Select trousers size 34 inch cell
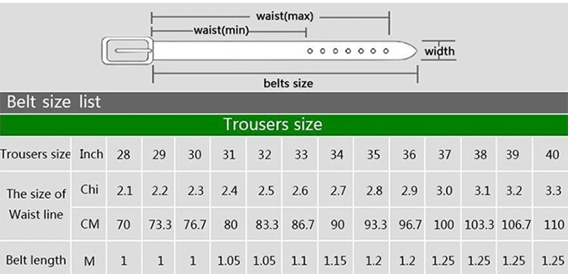 click(x=337, y=154)
